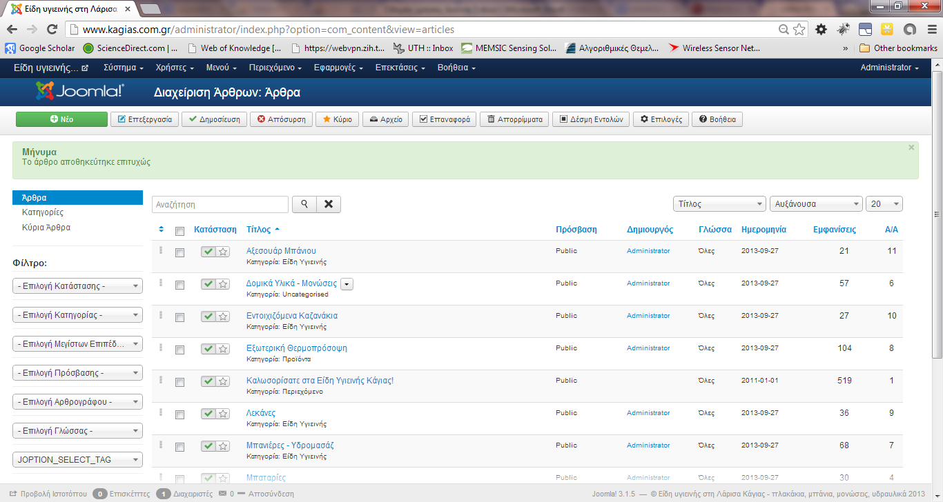The width and height of the screenshot is (943, 502).
Task: Click the Δημοσίευση toolbar button
Action: [214, 119]
